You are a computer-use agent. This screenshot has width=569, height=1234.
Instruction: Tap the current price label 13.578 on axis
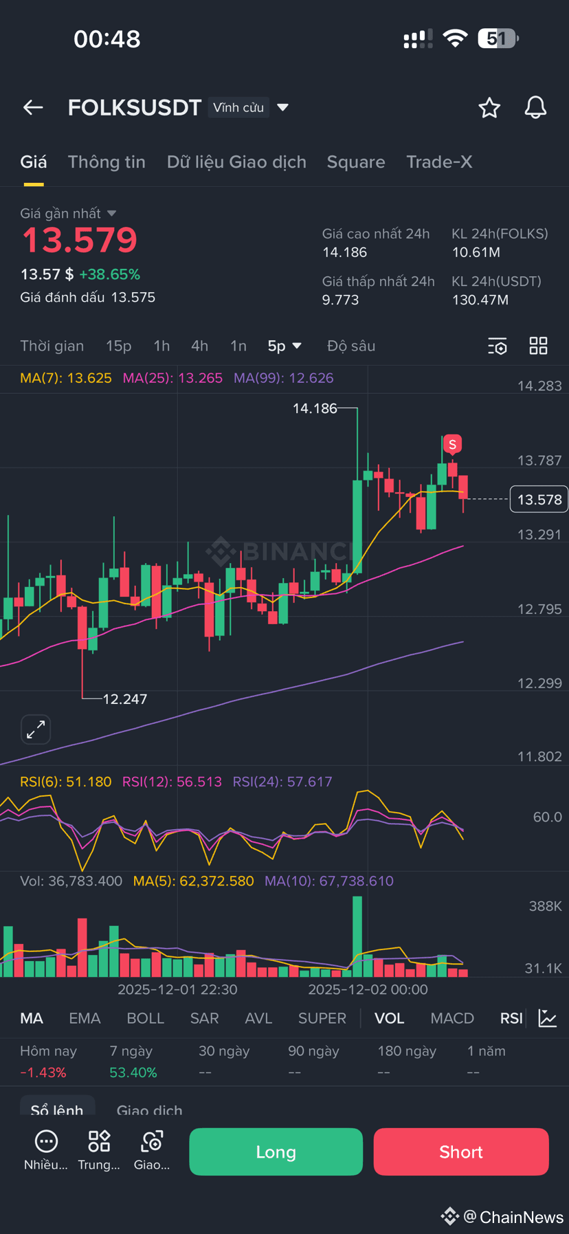tap(539, 499)
